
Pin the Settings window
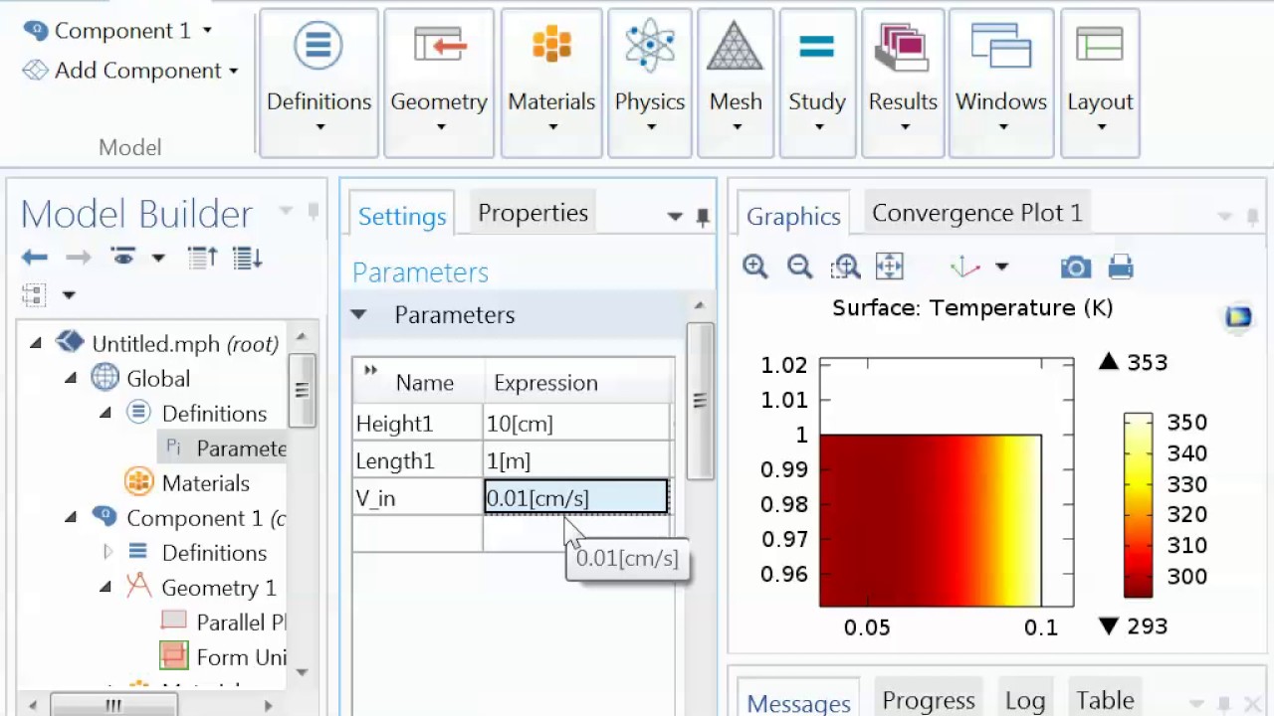[703, 217]
